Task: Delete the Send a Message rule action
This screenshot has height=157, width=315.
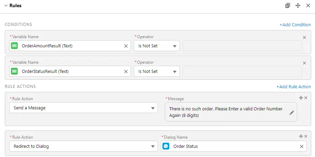Action: click(x=306, y=98)
